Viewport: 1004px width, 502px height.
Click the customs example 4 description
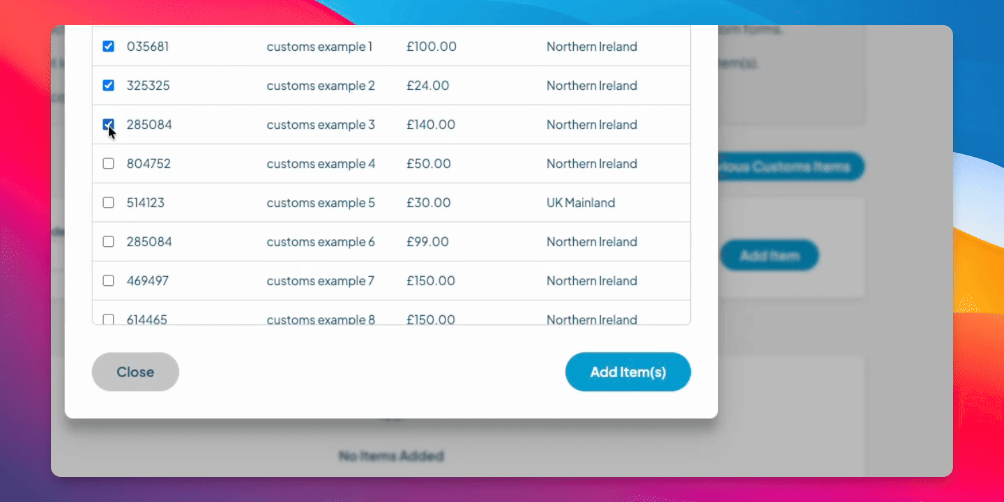321,164
